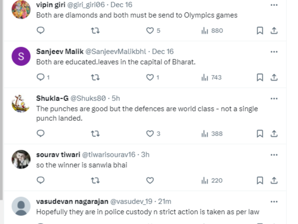Retweet sourav tiwari's post
Screen dimensions: 298x224
[x=95, y=180]
